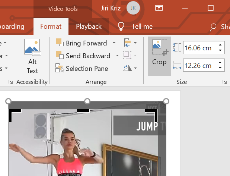Click the Send Backward icon
Screen dimensions: 230x176
click(x=60, y=55)
